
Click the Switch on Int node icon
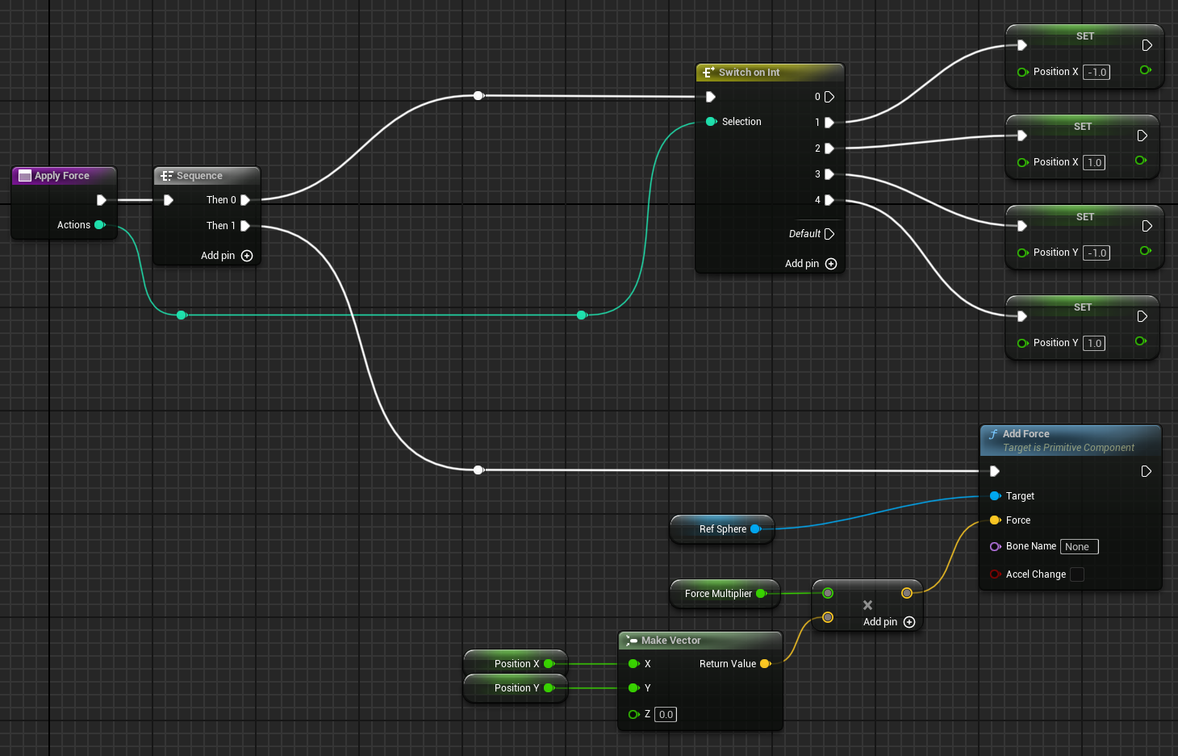click(x=708, y=73)
